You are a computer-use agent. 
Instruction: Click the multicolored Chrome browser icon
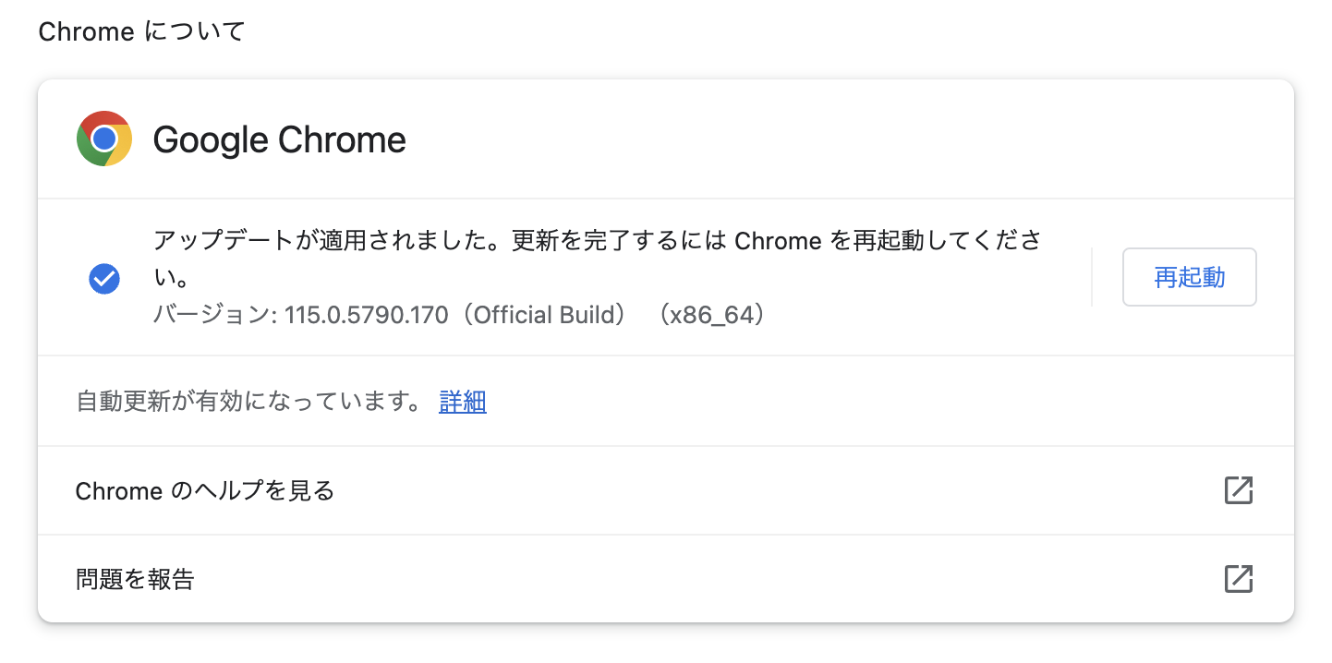[104, 139]
